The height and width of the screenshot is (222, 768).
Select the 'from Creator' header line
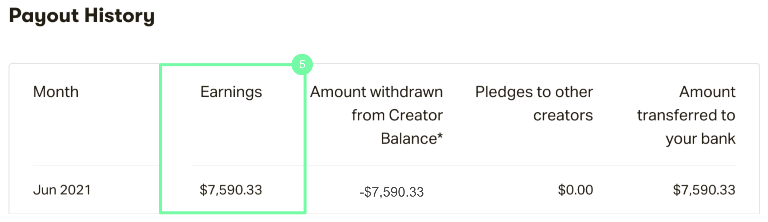point(397,115)
